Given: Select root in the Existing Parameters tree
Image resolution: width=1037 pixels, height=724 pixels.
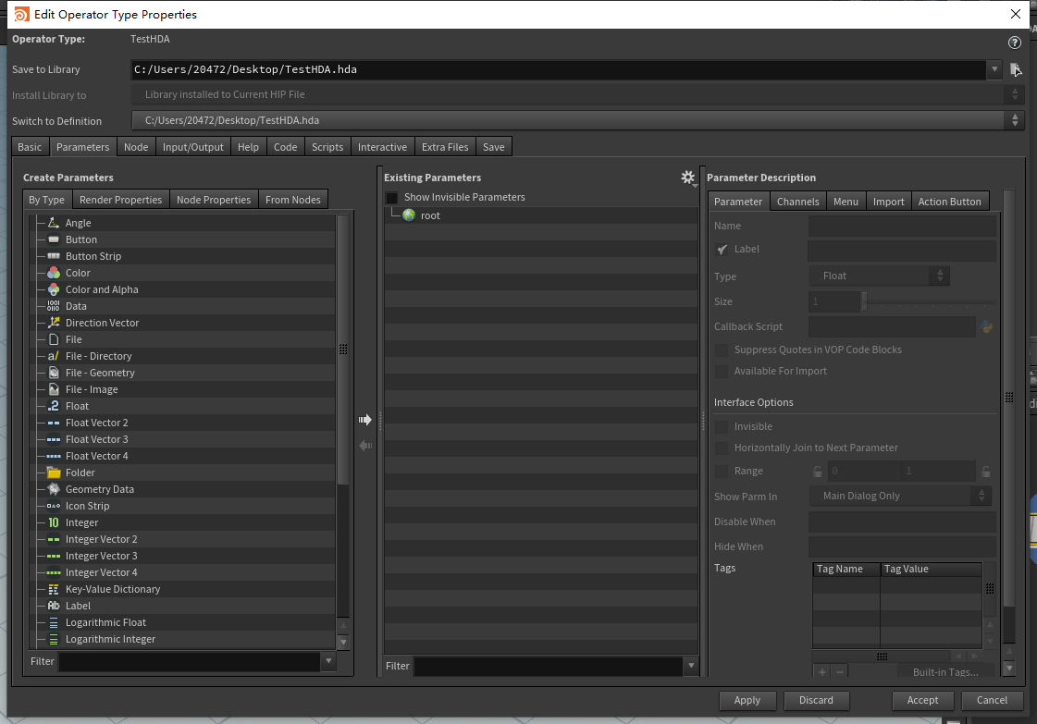Looking at the screenshot, I should 432,215.
